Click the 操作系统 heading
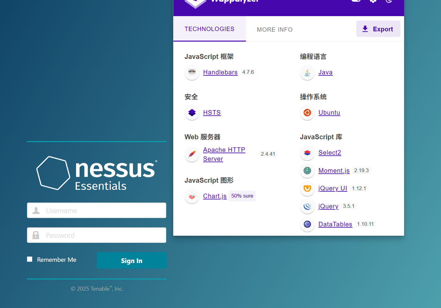This screenshot has height=308, width=441. point(313,97)
